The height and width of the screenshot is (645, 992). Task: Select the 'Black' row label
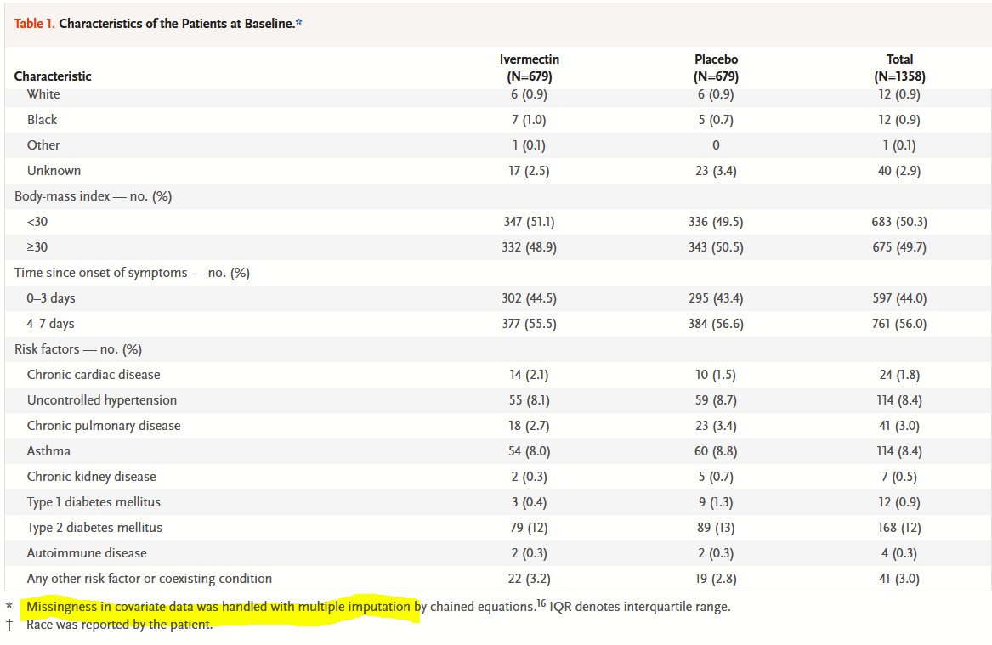[x=42, y=120]
